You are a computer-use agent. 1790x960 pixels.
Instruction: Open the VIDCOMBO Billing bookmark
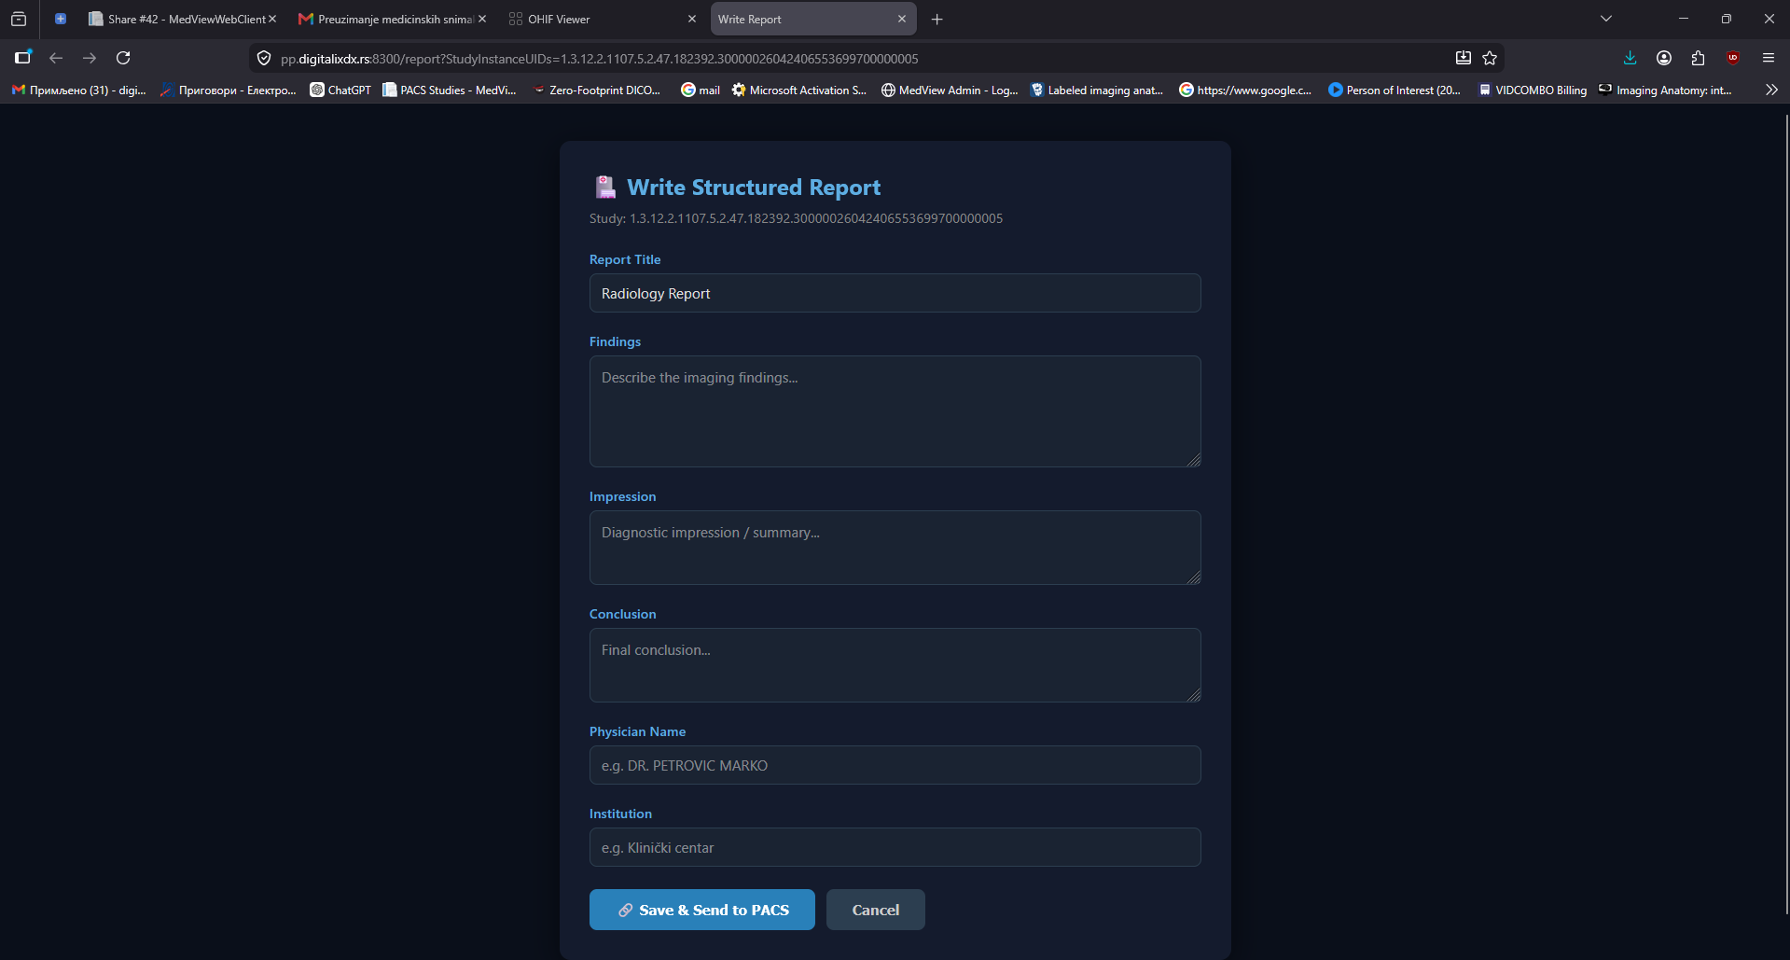(x=1533, y=90)
